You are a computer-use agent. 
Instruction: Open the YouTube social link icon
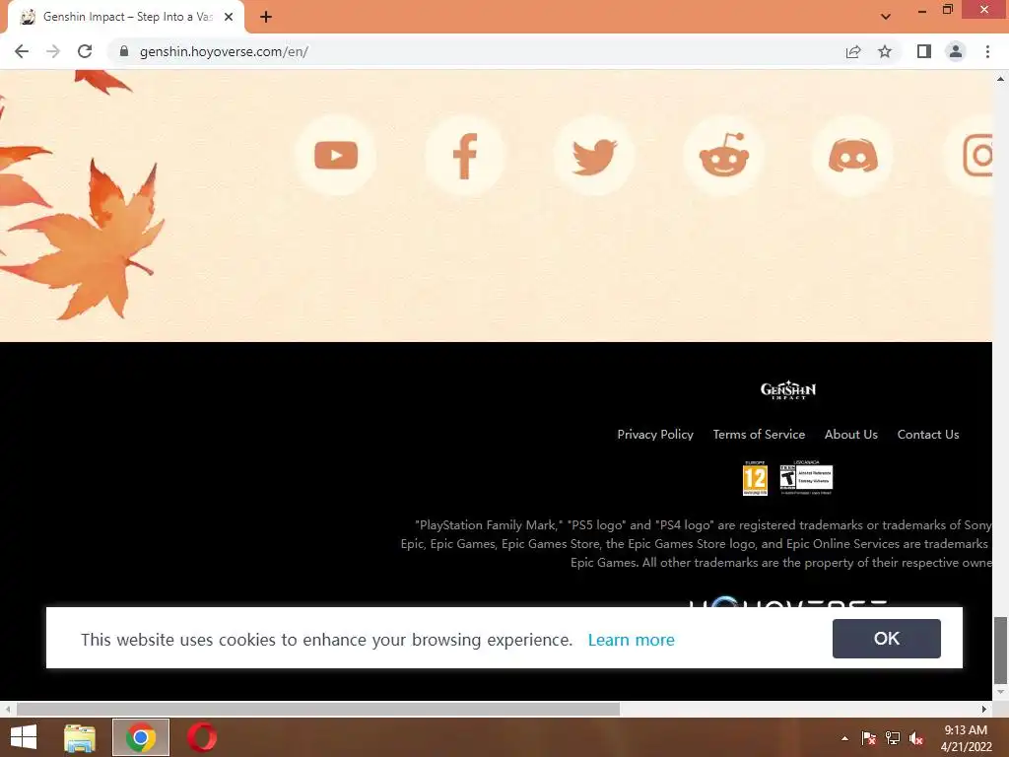[x=336, y=155]
